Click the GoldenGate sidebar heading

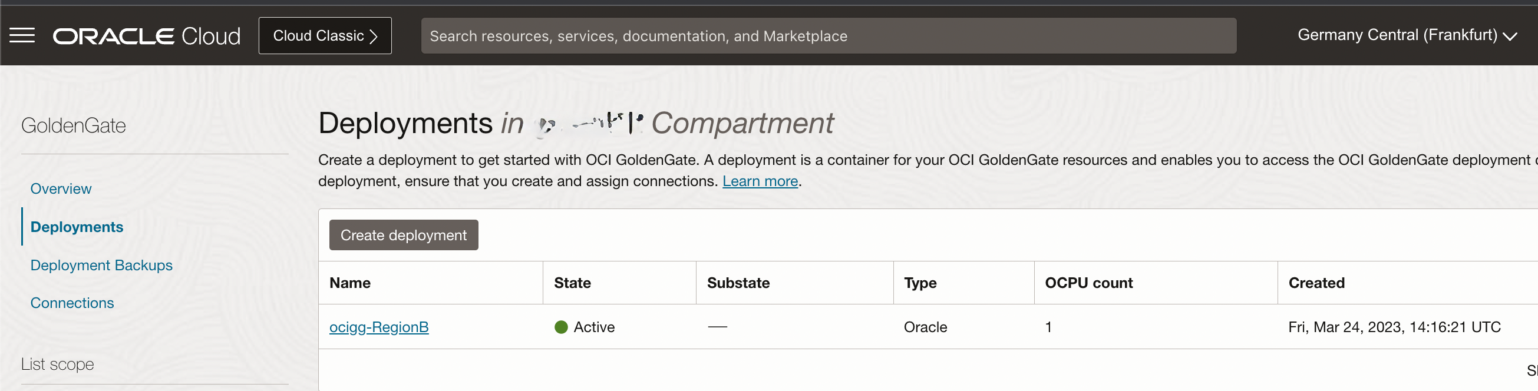click(x=74, y=125)
